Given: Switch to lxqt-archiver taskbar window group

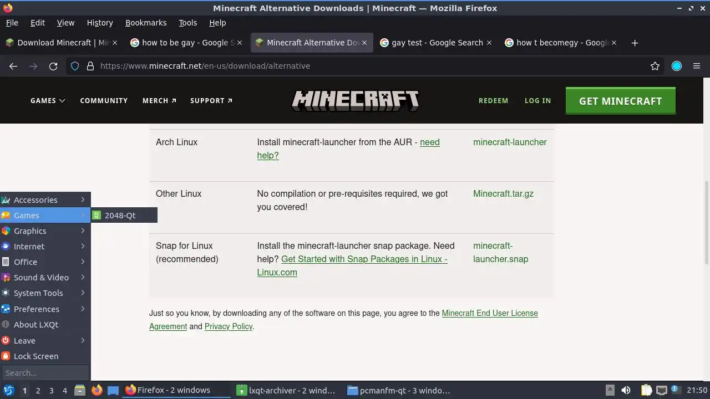Looking at the screenshot, I should point(286,391).
